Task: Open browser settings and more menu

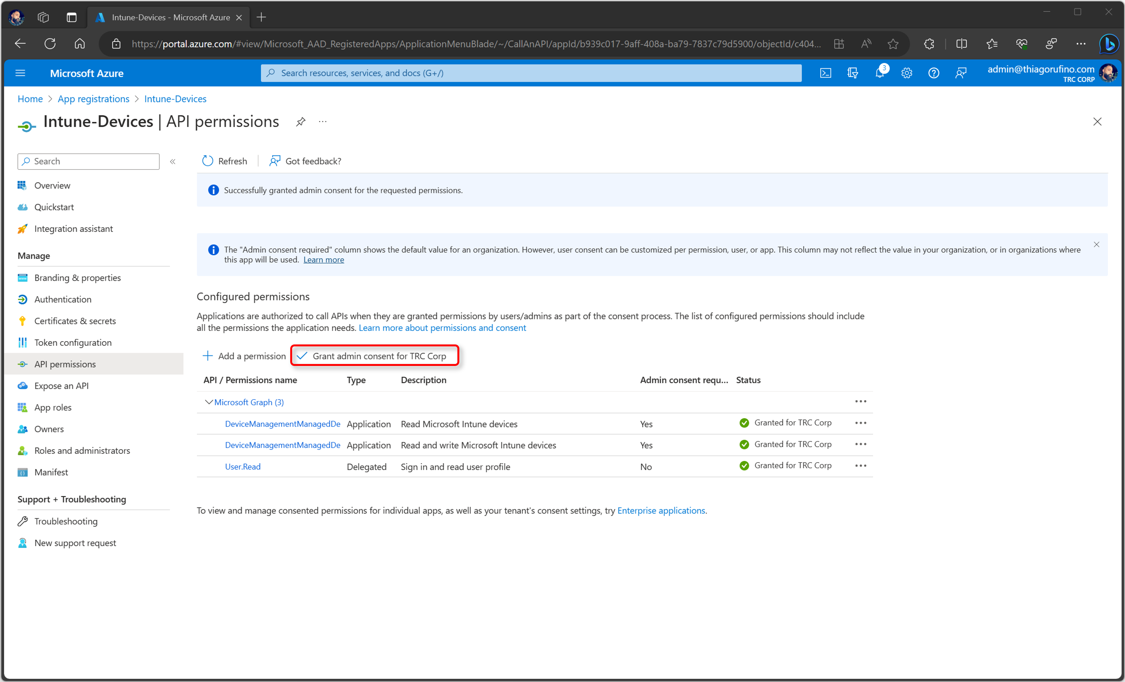Action: (1081, 44)
